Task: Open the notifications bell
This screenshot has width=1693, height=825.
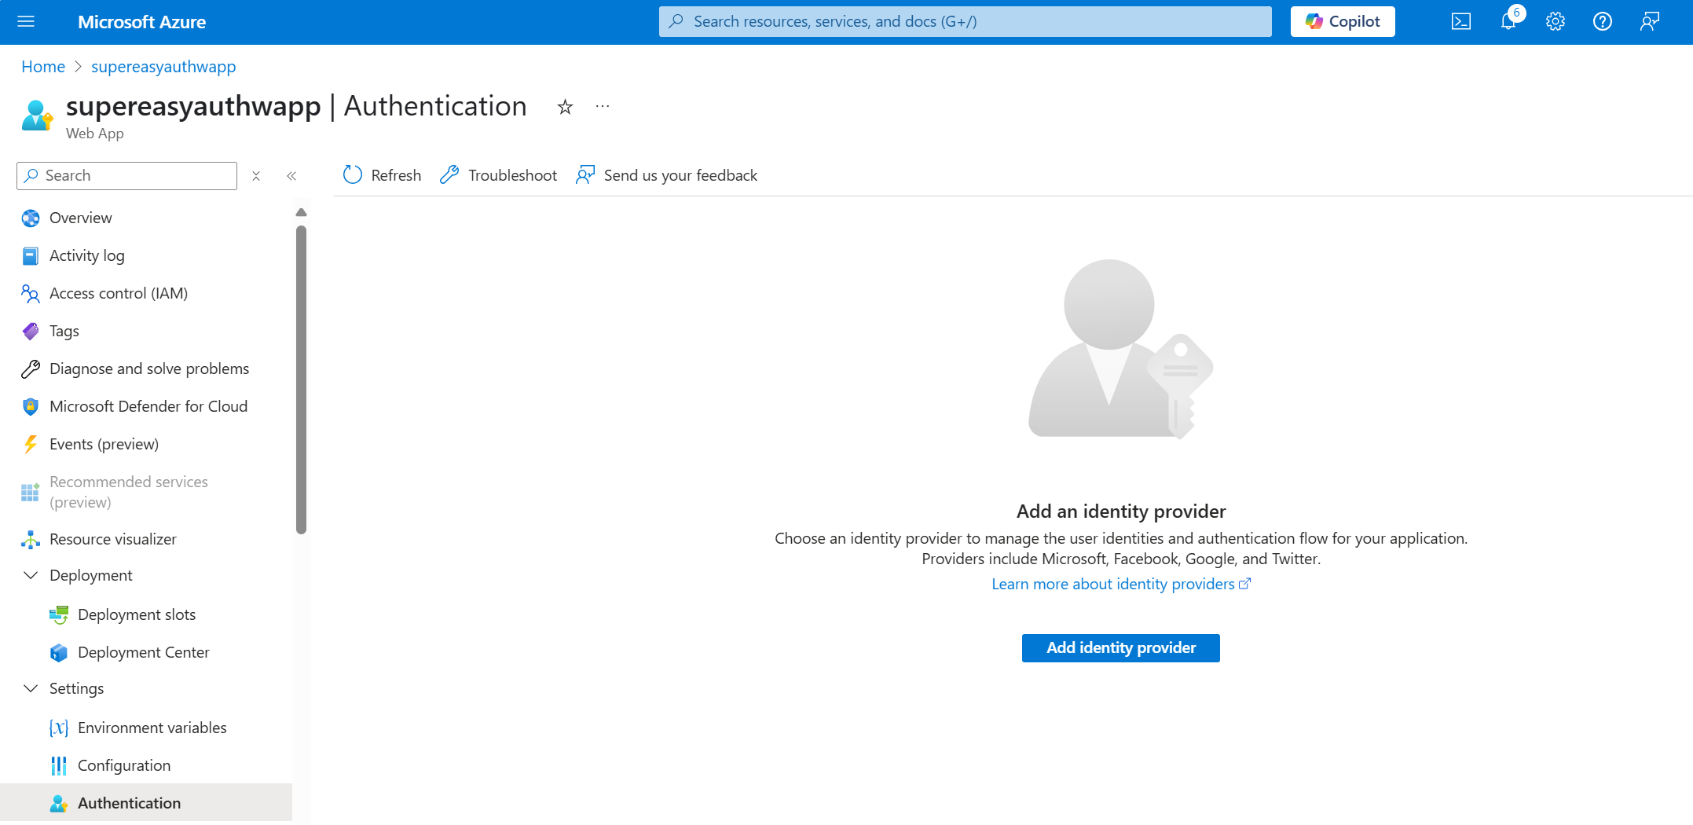Action: (1508, 21)
